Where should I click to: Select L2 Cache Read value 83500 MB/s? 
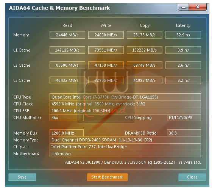(67, 65)
